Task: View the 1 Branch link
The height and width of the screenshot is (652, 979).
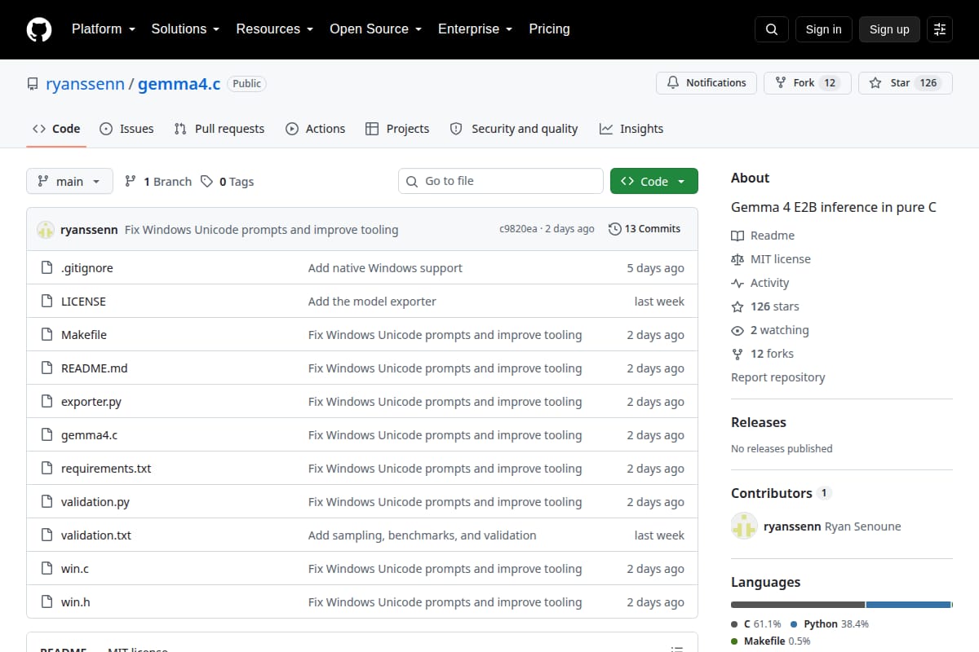Action: click(x=158, y=181)
